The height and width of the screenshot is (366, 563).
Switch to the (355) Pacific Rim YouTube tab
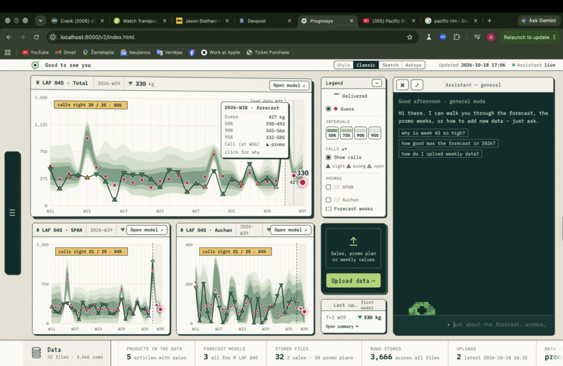[x=390, y=21]
